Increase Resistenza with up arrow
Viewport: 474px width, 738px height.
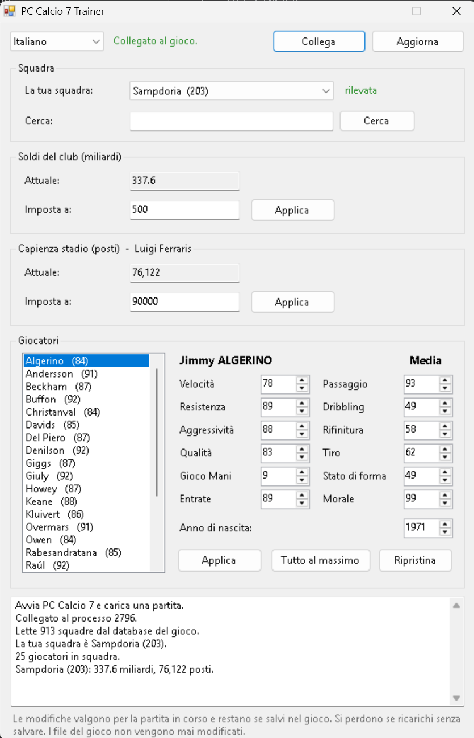point(303,404)
